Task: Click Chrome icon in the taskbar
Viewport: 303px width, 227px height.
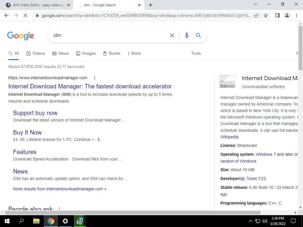Action: coord(51,221)
